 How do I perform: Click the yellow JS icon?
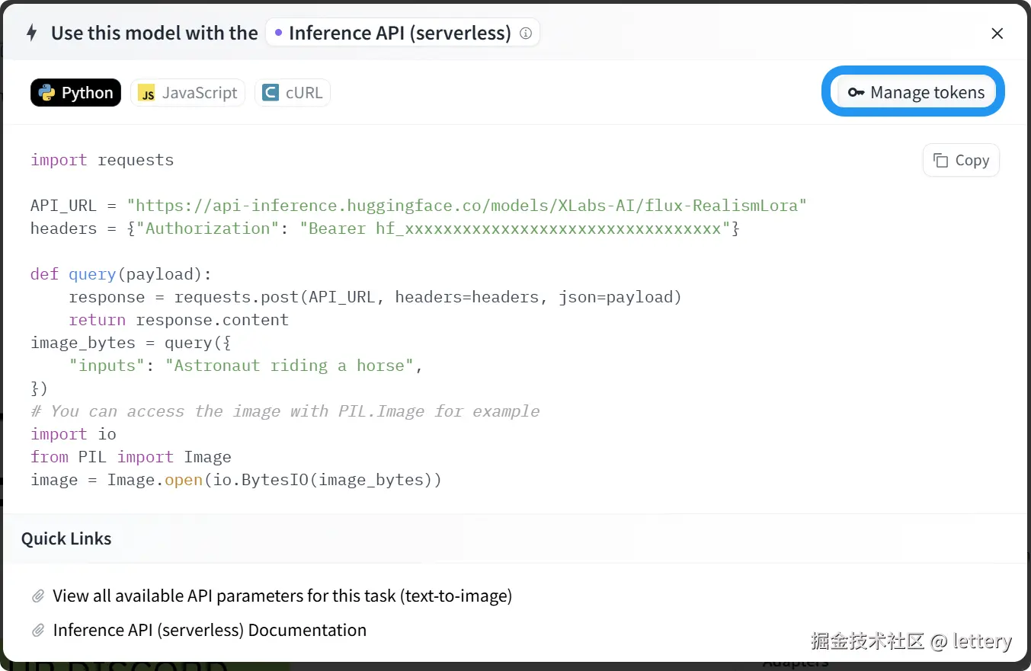click(x=147, y=93)
